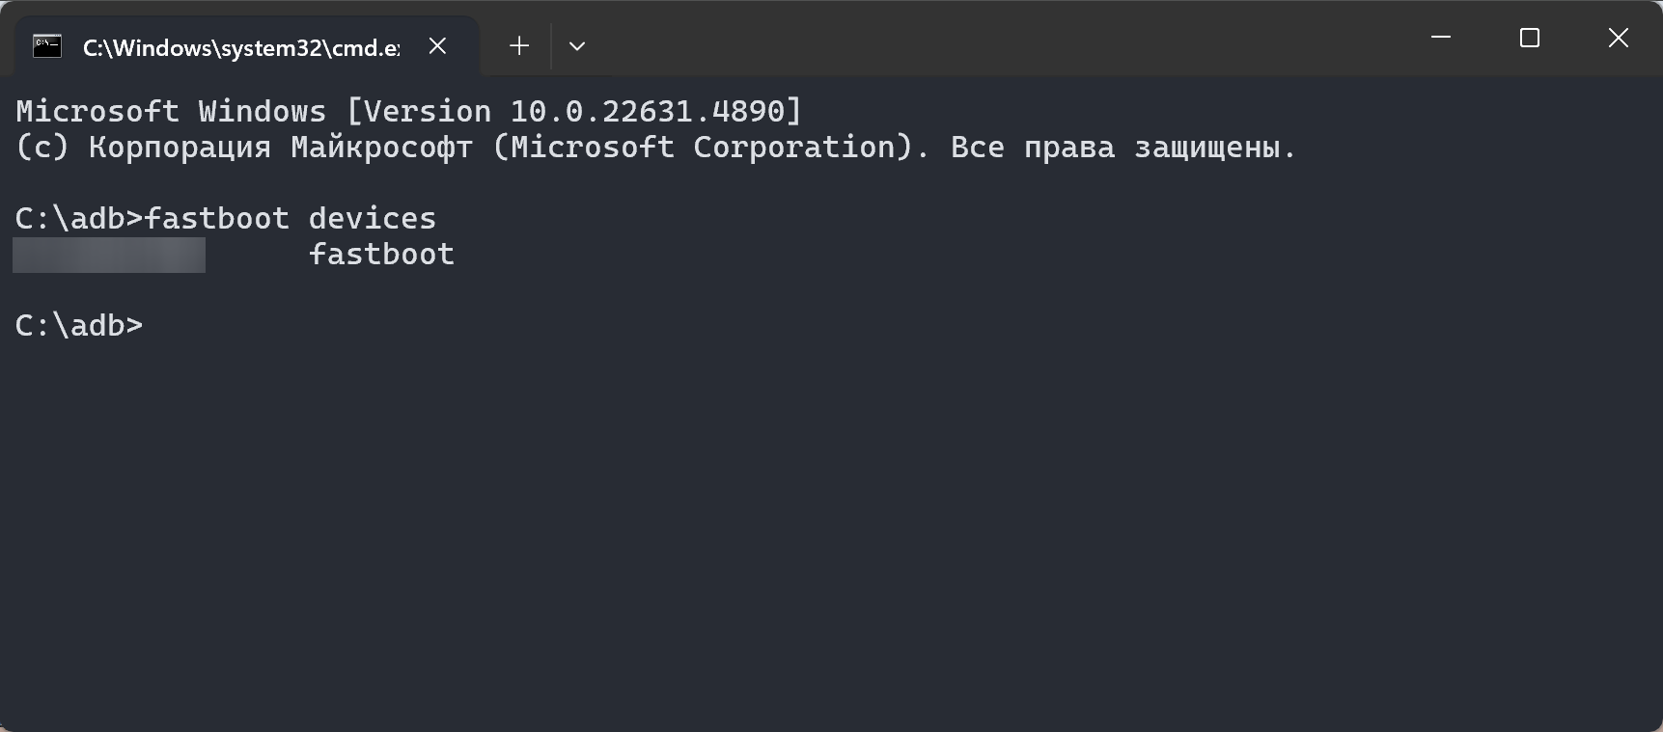The image size is (1663, 732).
Task: Maximize the terminal window
Action: pos(1530,38)
